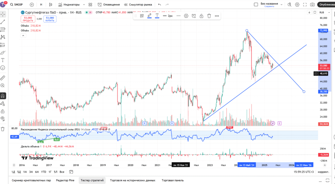Open the layout setup square icon

(x=256, y=5)
